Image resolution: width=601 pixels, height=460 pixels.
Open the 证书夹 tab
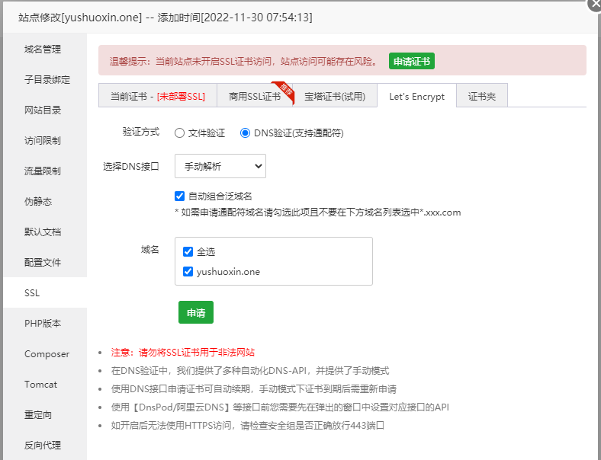(x=481, y=97)
